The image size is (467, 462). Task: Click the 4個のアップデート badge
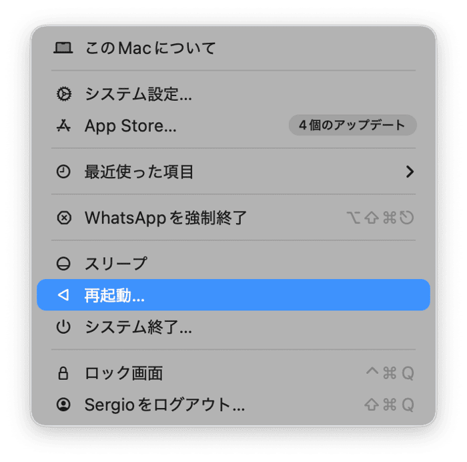tap(352, 125)
